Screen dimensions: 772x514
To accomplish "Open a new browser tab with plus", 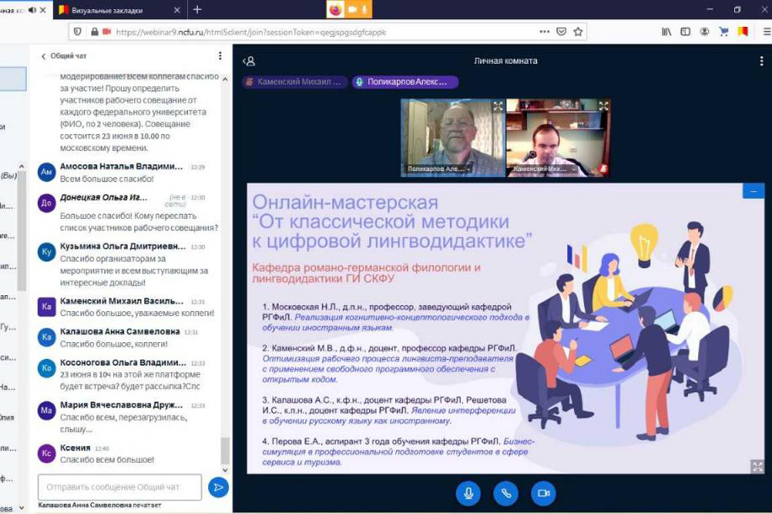I will 198,10.
